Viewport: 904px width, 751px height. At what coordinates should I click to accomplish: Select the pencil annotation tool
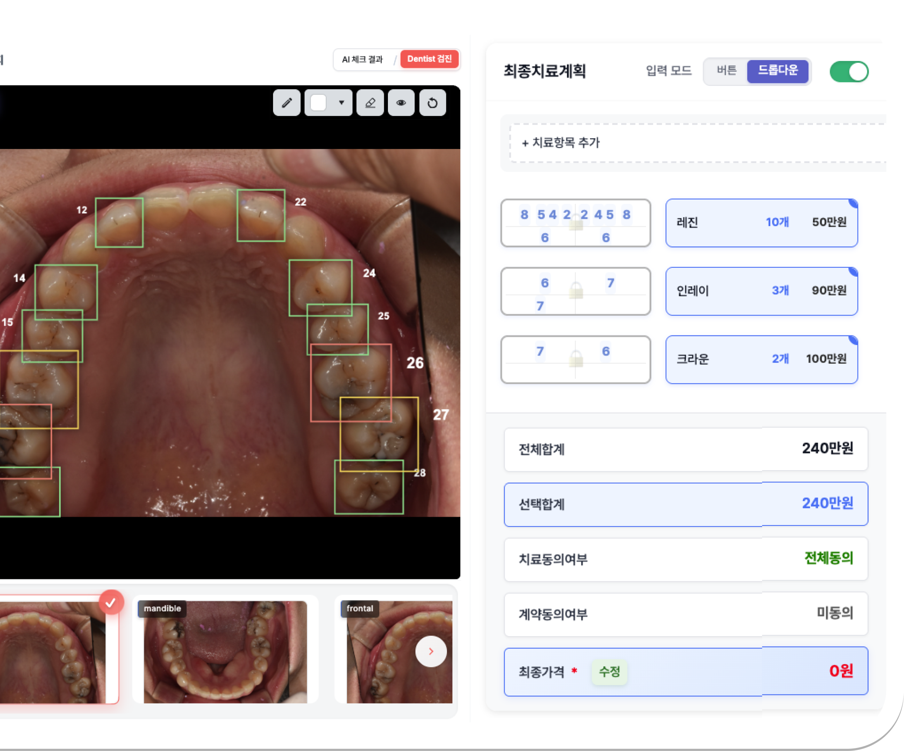(287, 103)
